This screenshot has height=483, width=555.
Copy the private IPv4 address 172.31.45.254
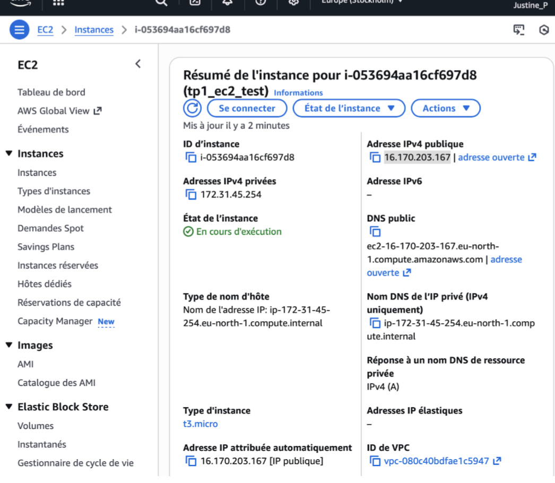(190, 195)
